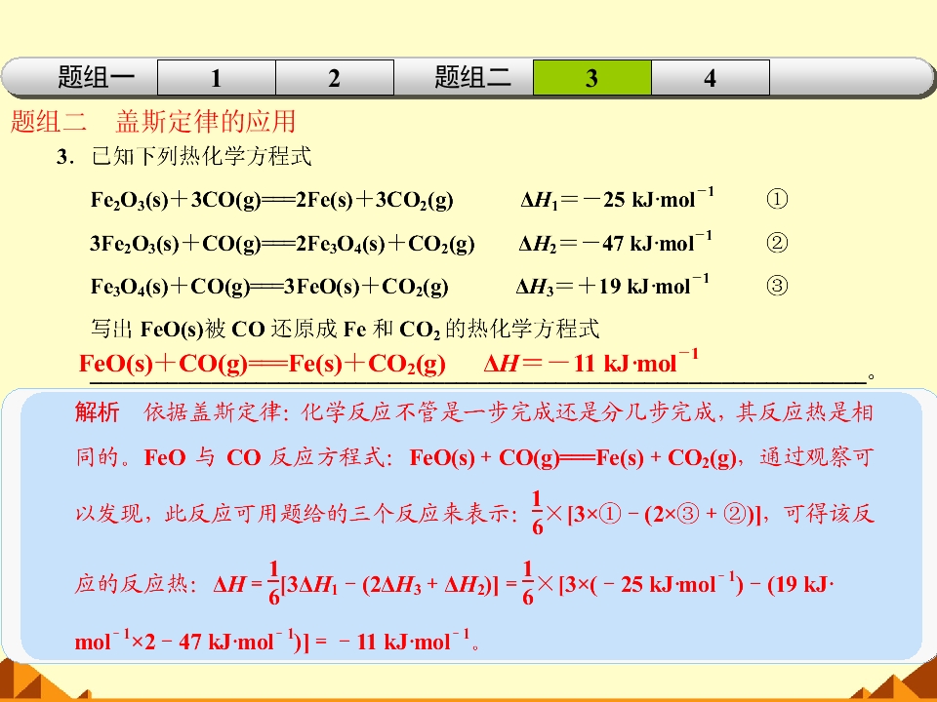The image size is (937, 702).
Task: Click the ΔH2 = −47 kJ·mol⁻¹ value
Action: (x=616, y=243)
